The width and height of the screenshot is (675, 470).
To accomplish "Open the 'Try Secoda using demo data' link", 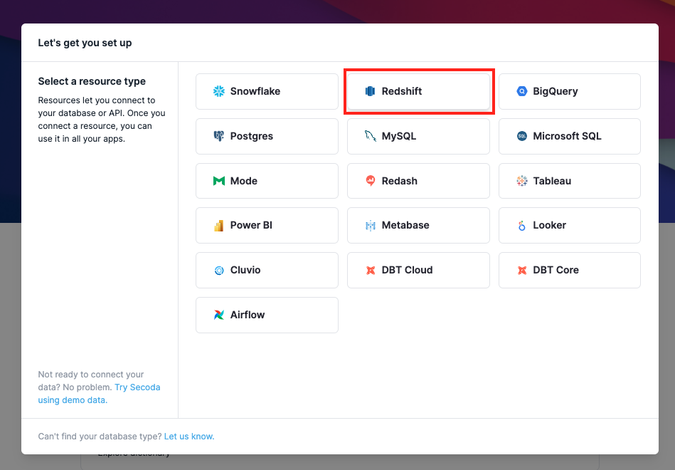I will point(99,394).
